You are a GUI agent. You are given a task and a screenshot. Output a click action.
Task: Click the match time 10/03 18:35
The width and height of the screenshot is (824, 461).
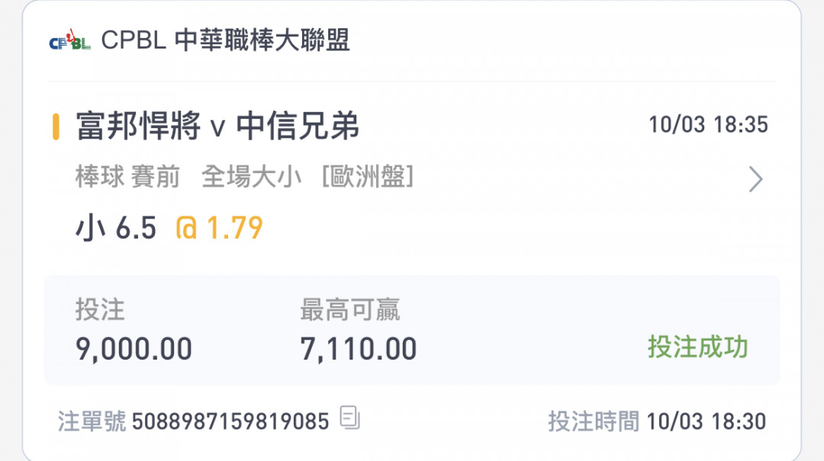708,125
